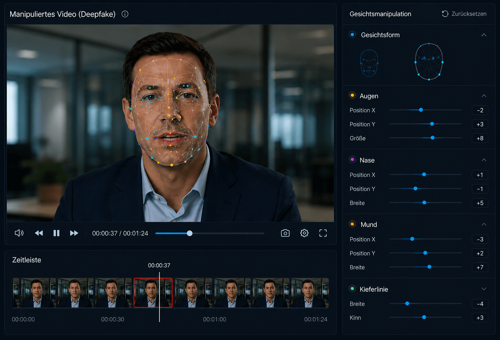500x340 pixels.
Task: Expand the Kieferlinie section chevron
Action: tap(484, 289)
